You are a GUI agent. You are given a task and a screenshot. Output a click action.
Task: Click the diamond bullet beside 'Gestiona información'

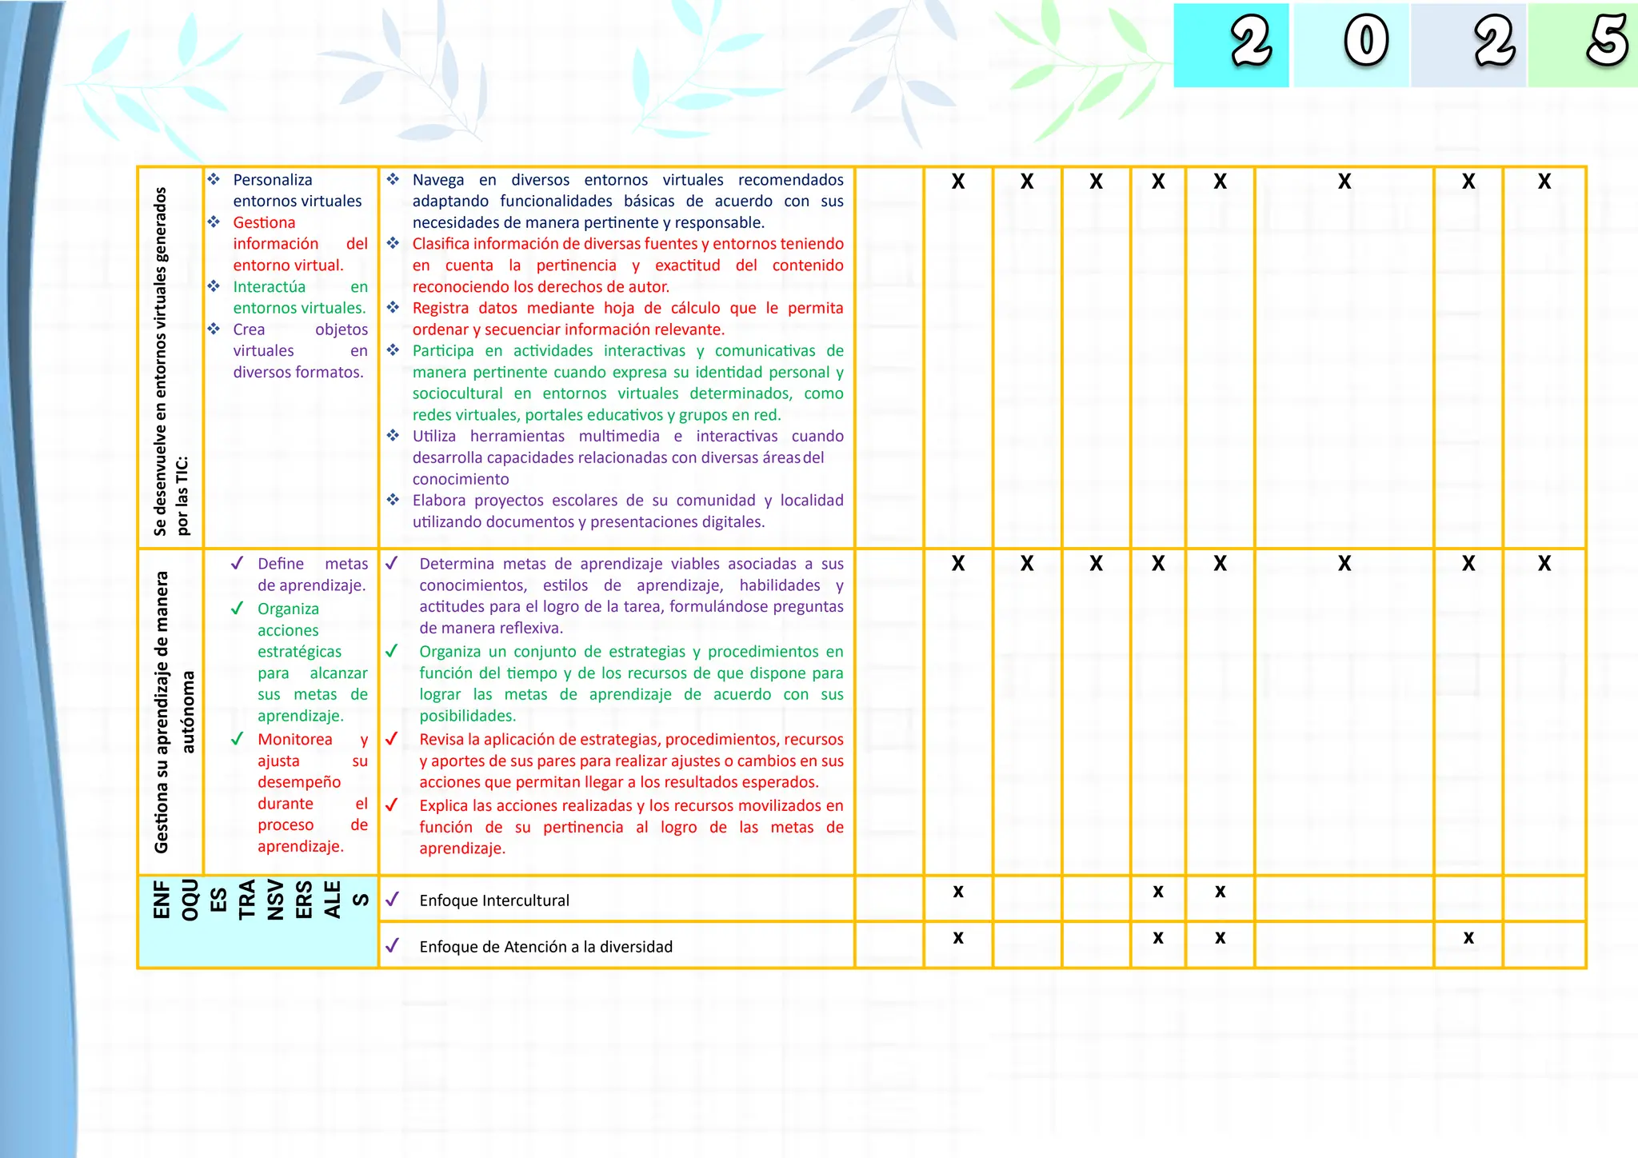click(x=214, y=222)
